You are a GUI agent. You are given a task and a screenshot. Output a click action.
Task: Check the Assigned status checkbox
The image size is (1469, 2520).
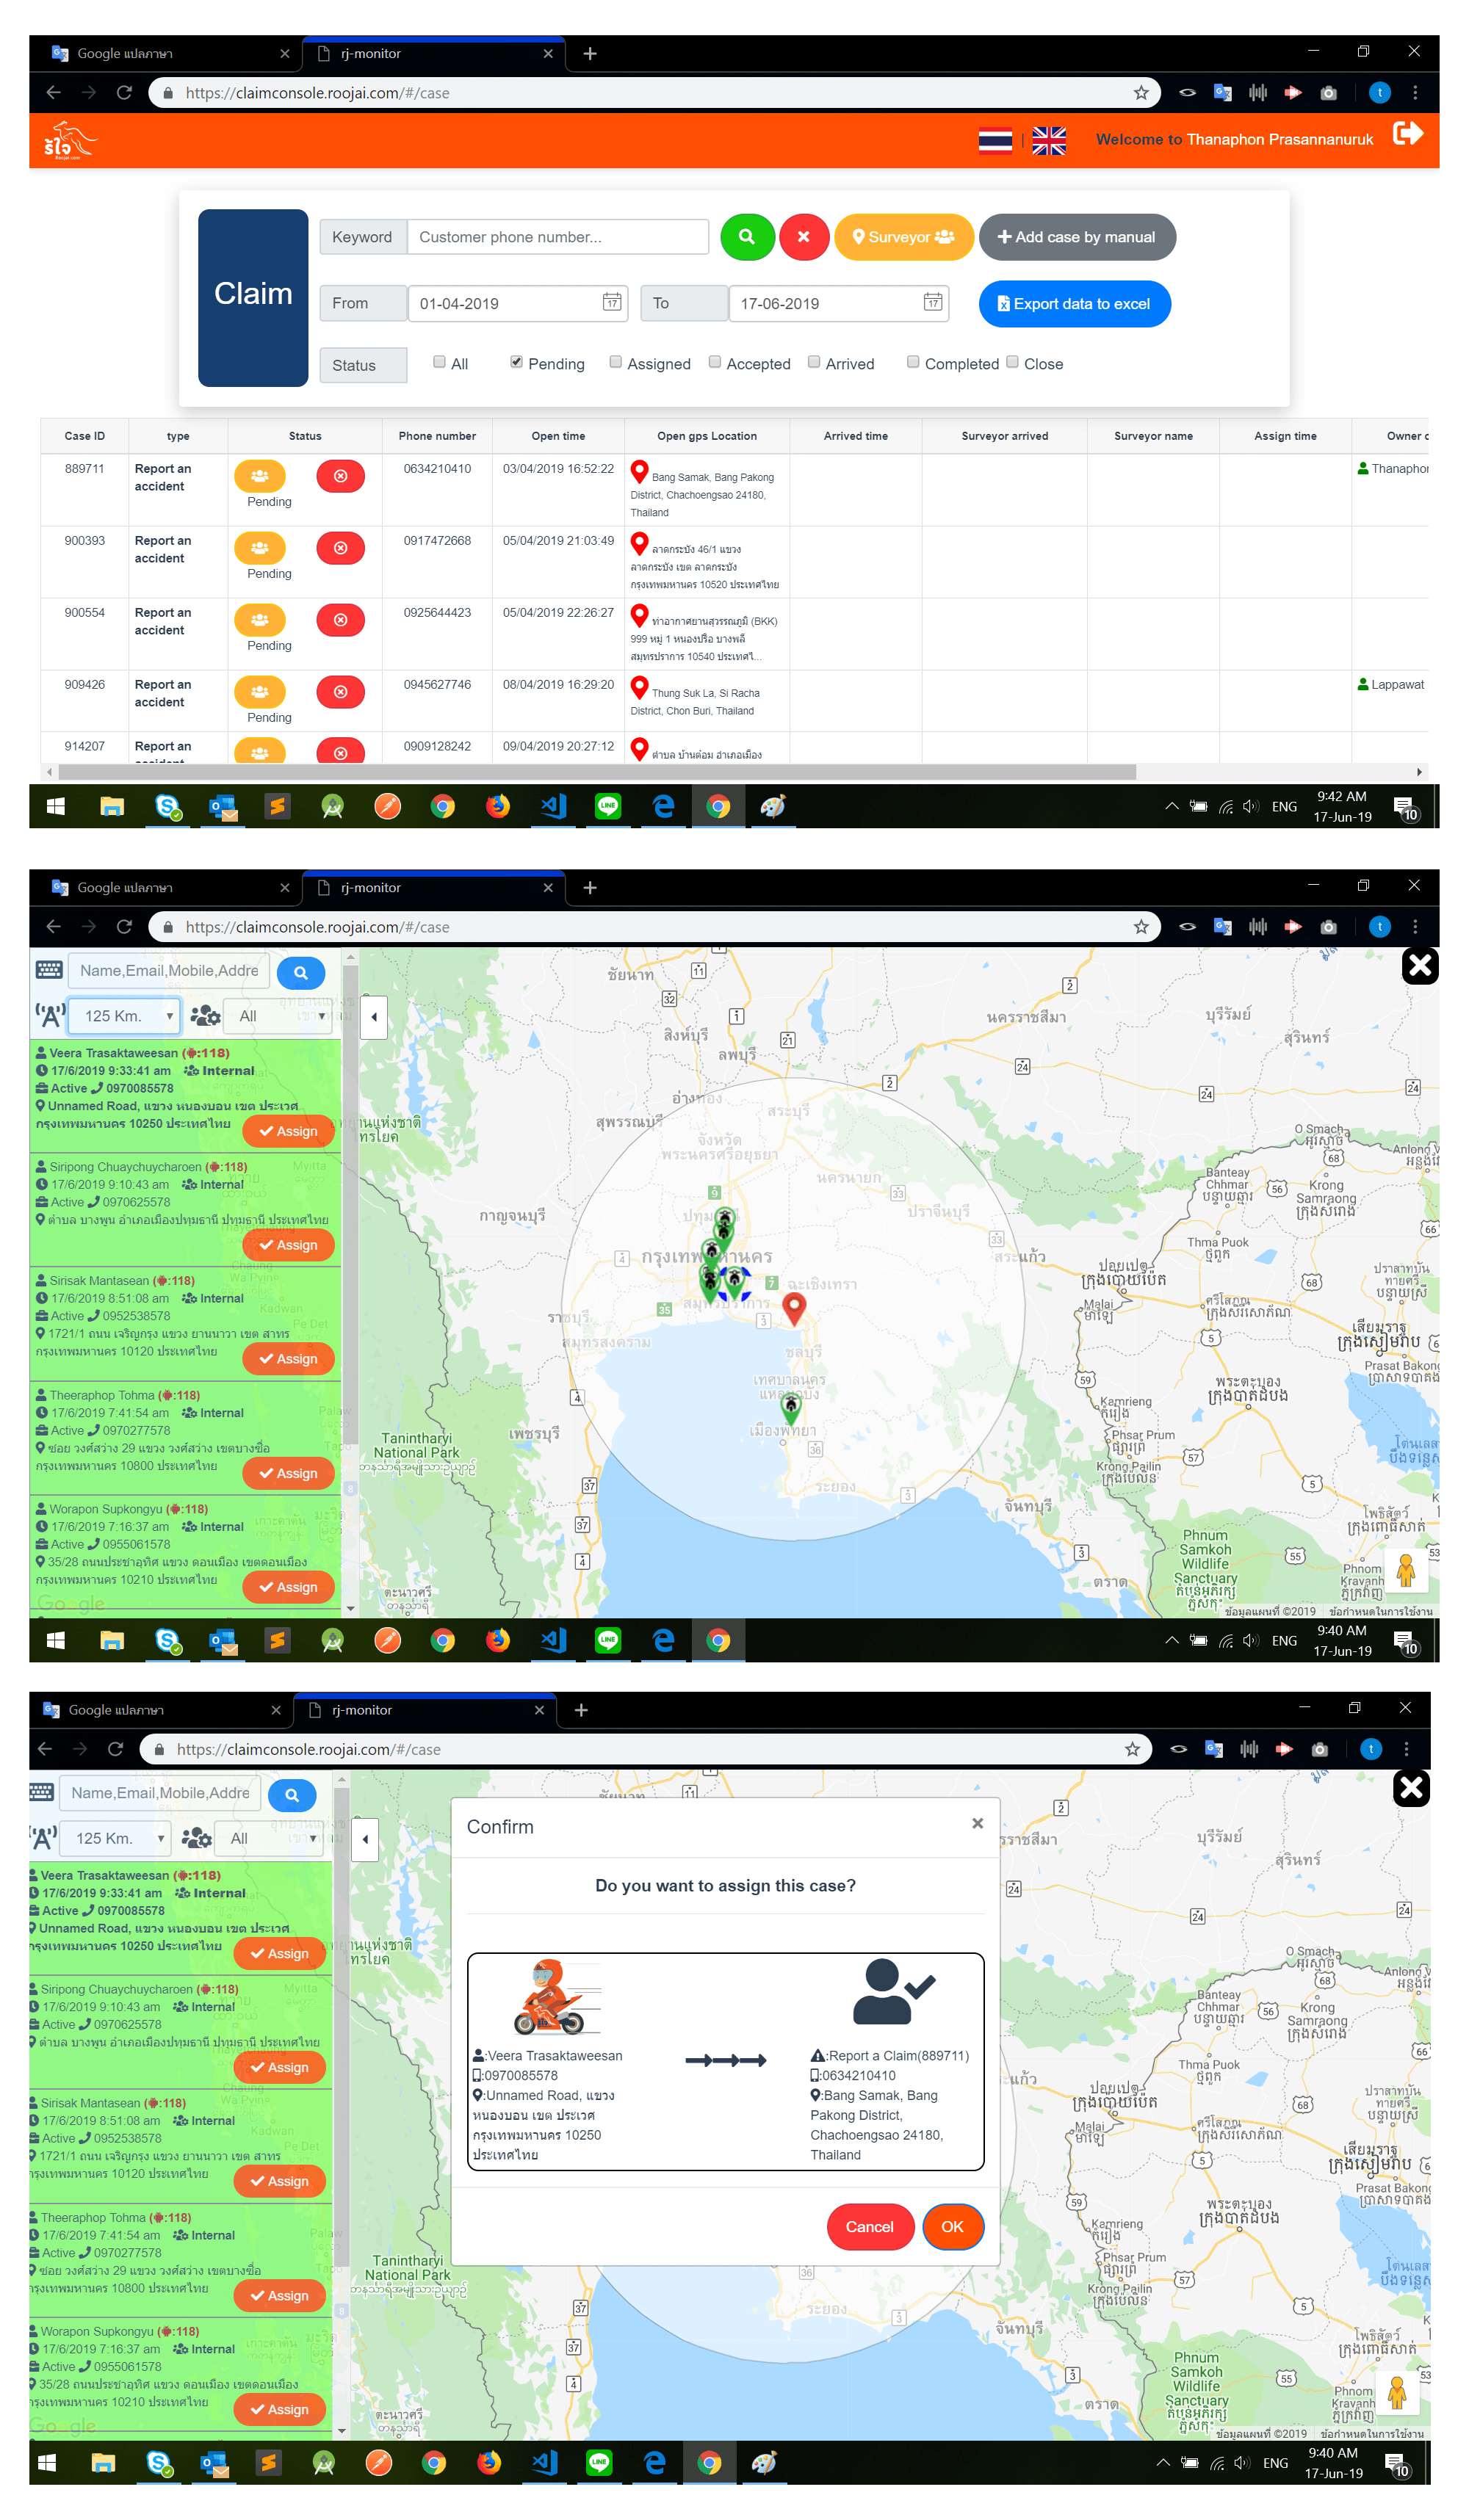tap(615, 362)
